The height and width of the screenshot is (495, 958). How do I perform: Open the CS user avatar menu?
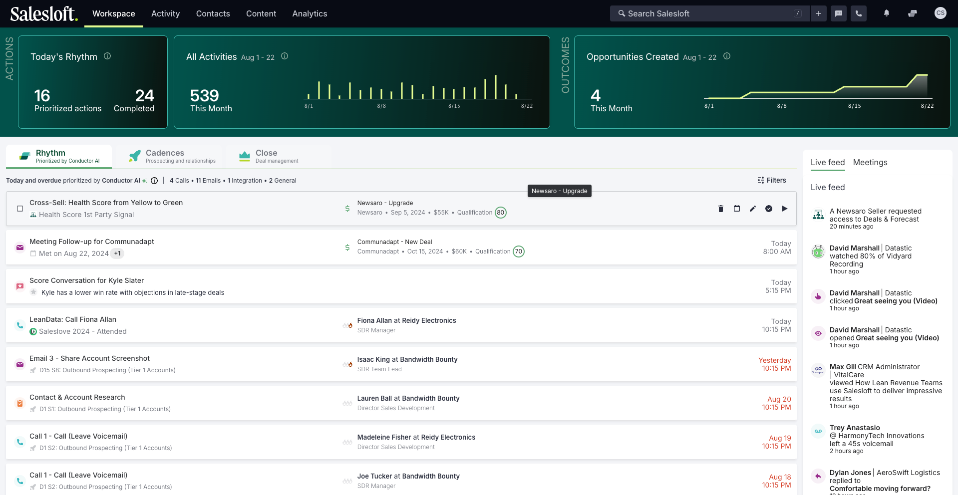[x=941, y=13]
